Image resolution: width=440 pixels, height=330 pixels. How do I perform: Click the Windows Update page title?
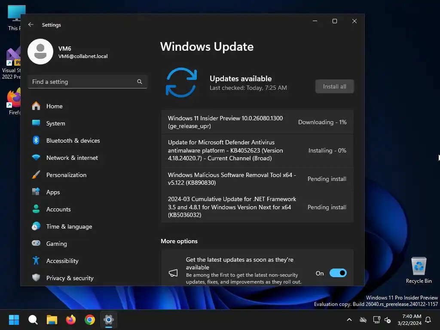tap(207, 46)
